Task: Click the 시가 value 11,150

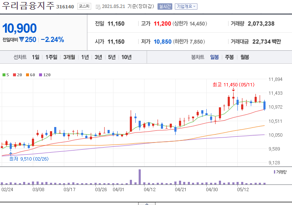Action: (116, 42)
